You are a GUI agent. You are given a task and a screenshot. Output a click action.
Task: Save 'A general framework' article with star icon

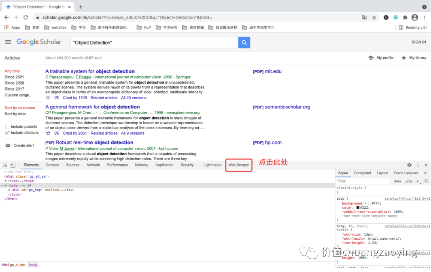click(48, 133)
